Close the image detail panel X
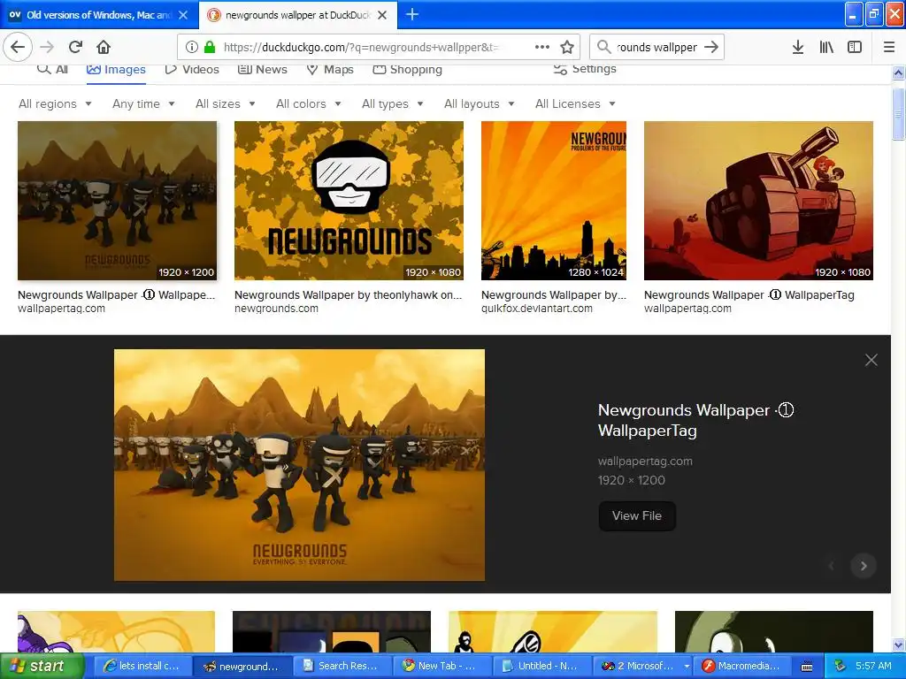906x679 pixels. pyautogui.click(x=871, y=361)
